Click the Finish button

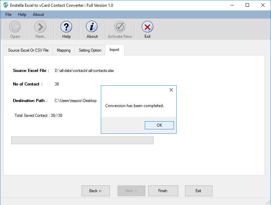point(163,191)
